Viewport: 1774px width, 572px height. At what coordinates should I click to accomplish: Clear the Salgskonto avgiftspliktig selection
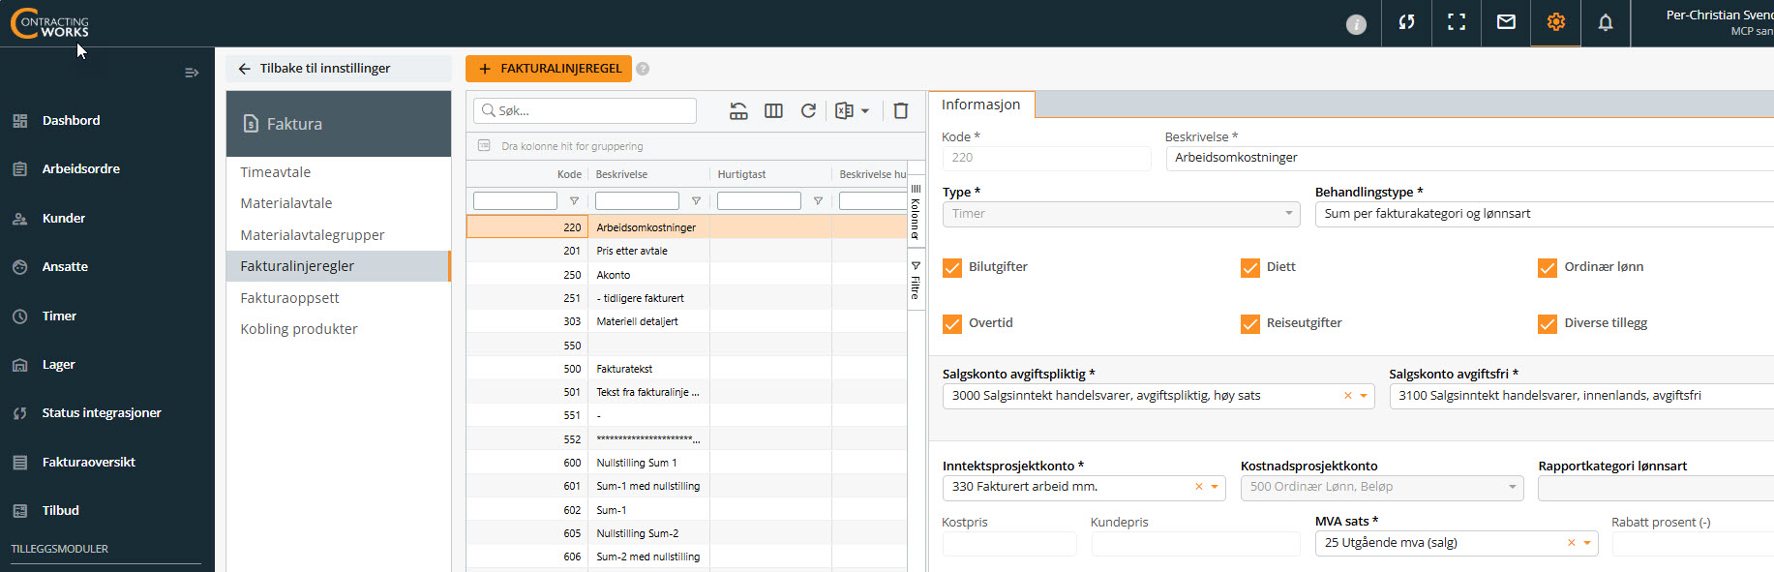pos(1347,396)
